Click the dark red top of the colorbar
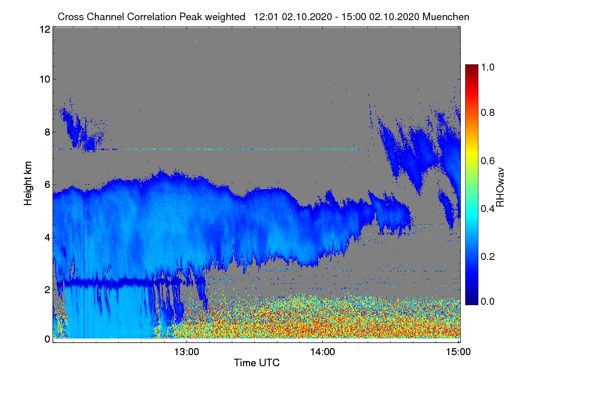The height and width of the screenshot is (403, 605). tap(471, 68)
